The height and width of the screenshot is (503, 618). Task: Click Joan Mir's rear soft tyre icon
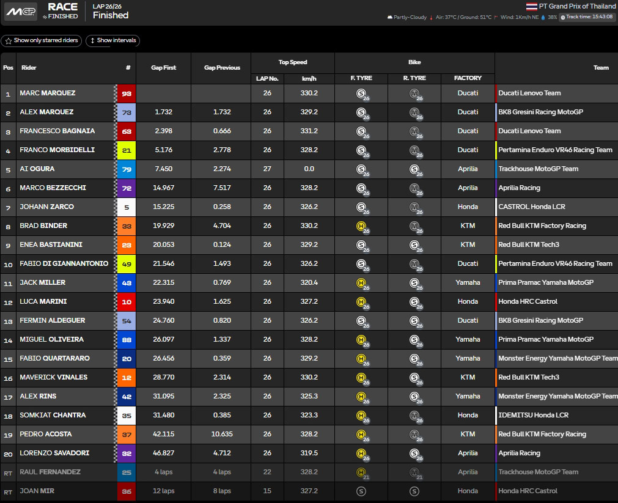click(x=414, y=491)
